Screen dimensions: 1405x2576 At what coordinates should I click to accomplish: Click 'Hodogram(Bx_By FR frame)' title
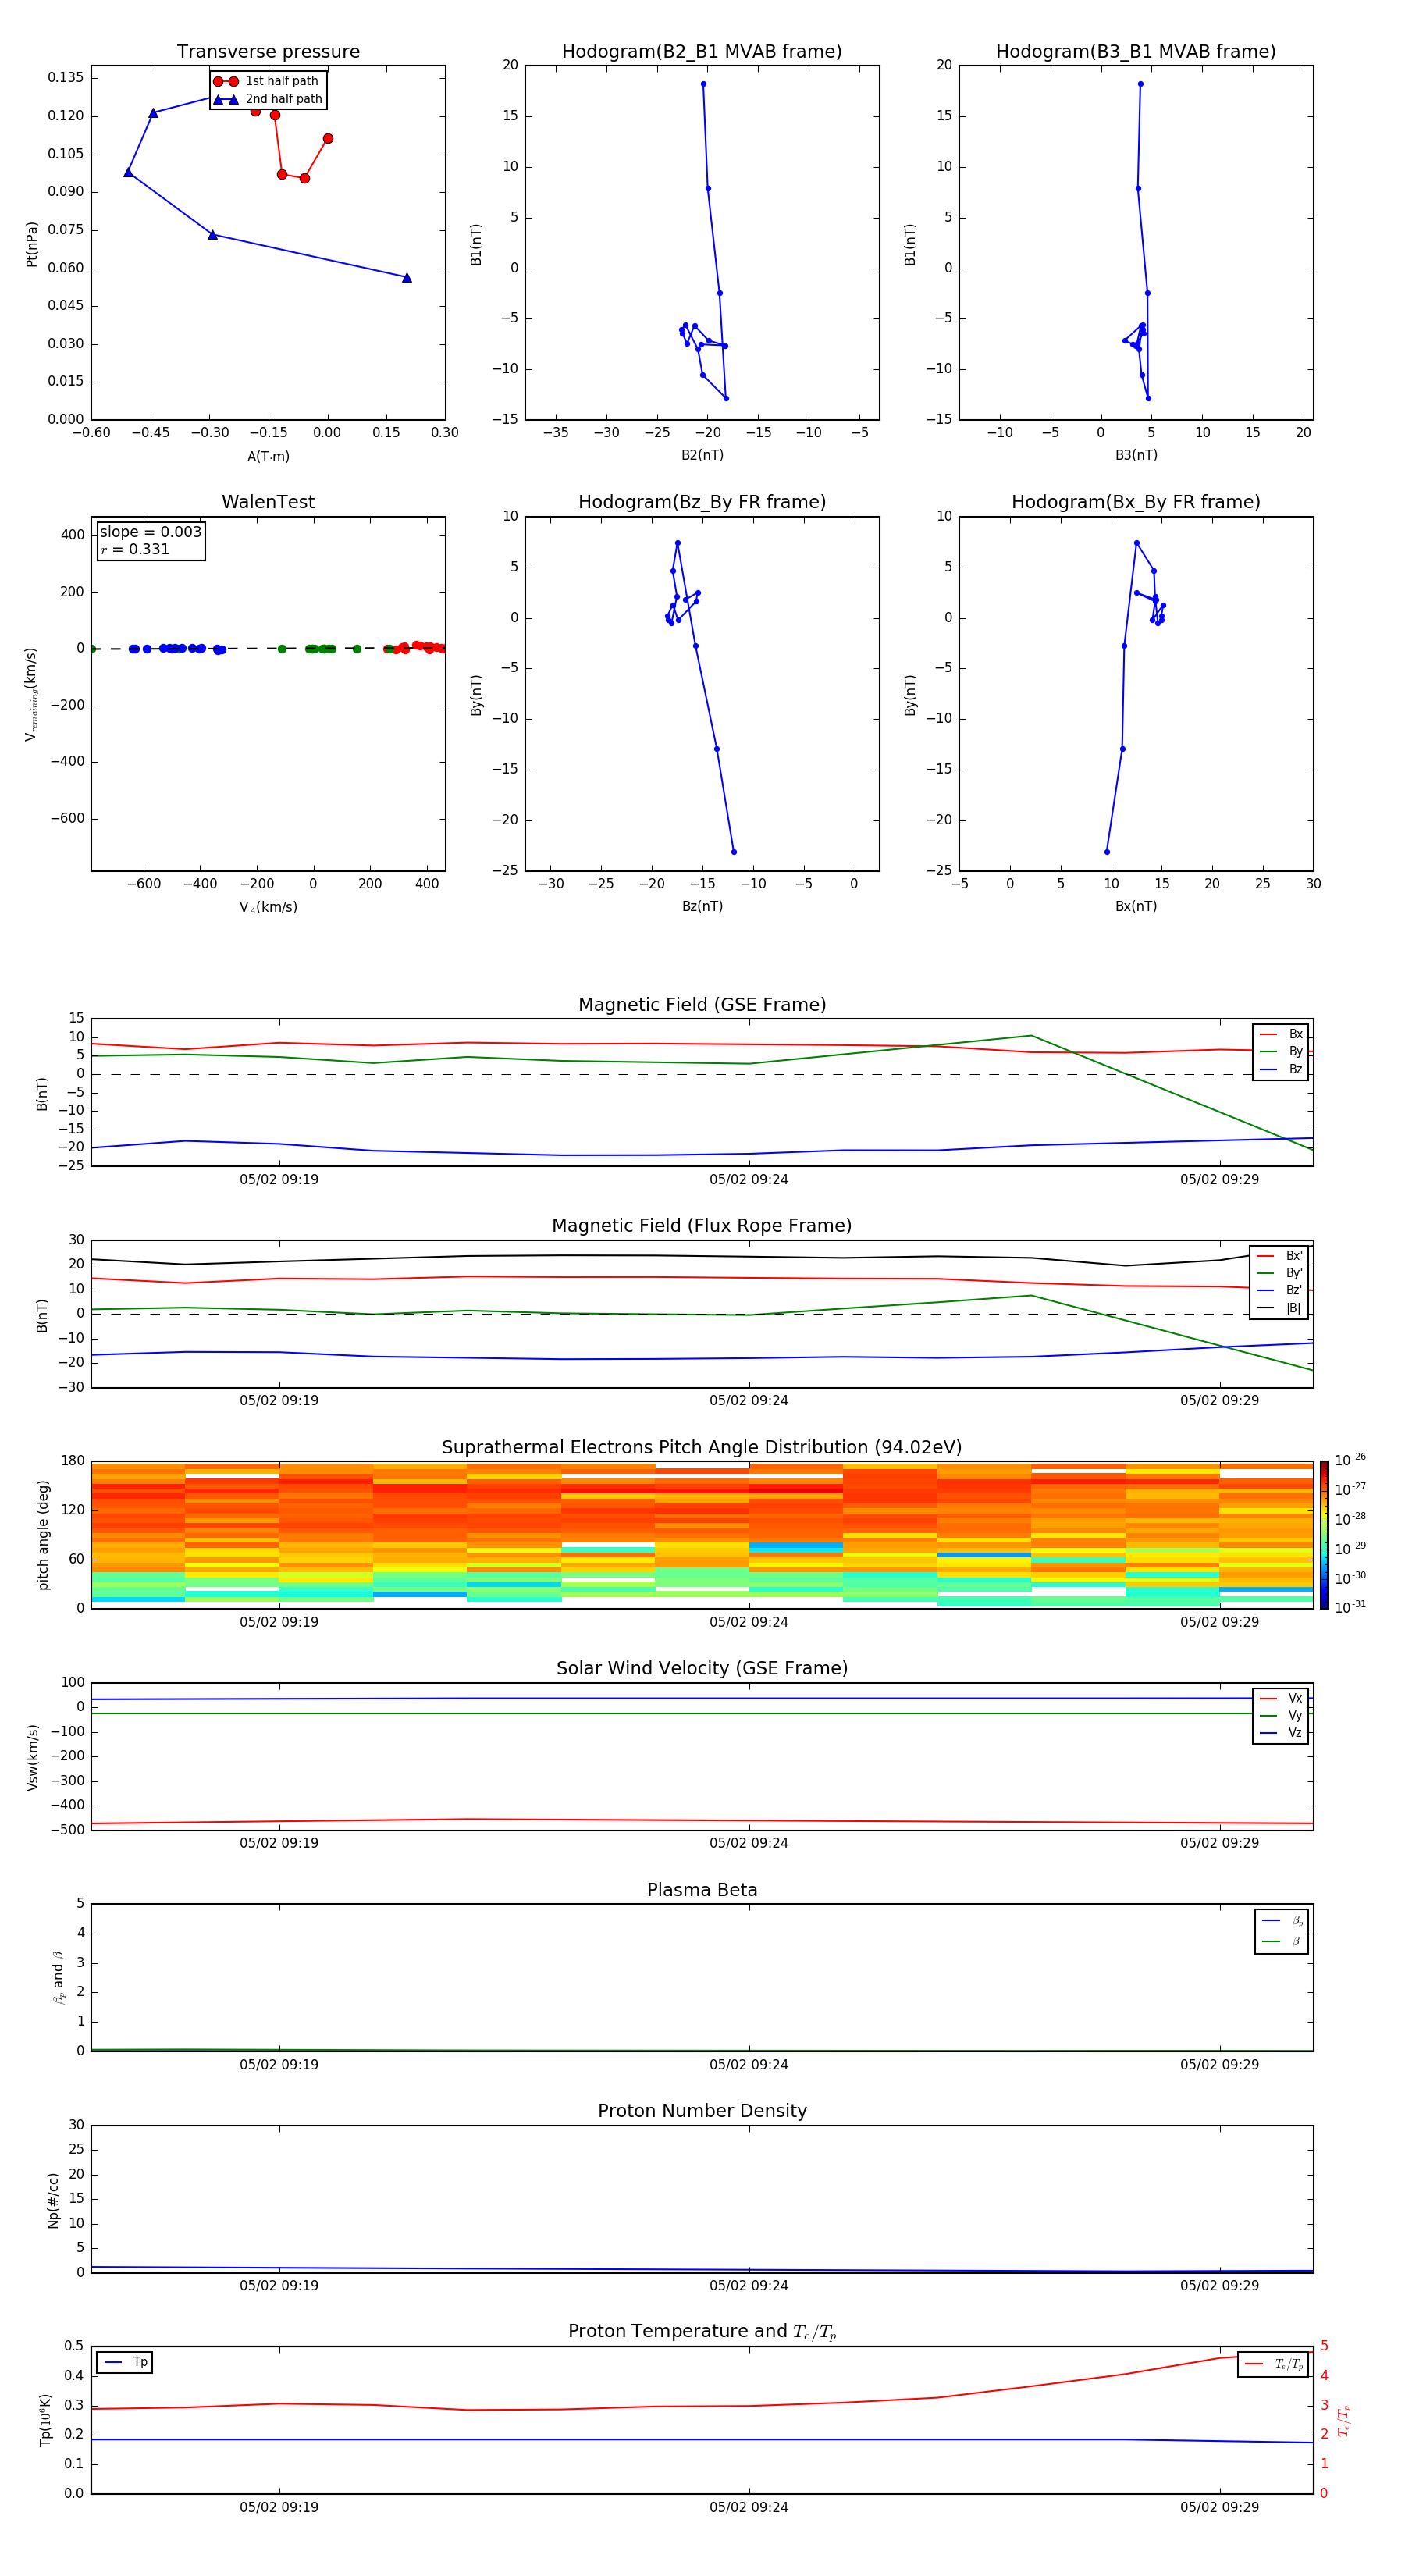(1136, 502)
